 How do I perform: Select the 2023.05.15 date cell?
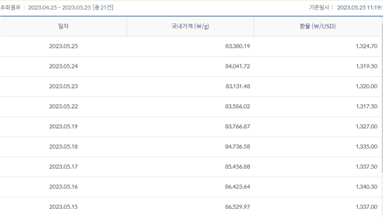(64, 207)
